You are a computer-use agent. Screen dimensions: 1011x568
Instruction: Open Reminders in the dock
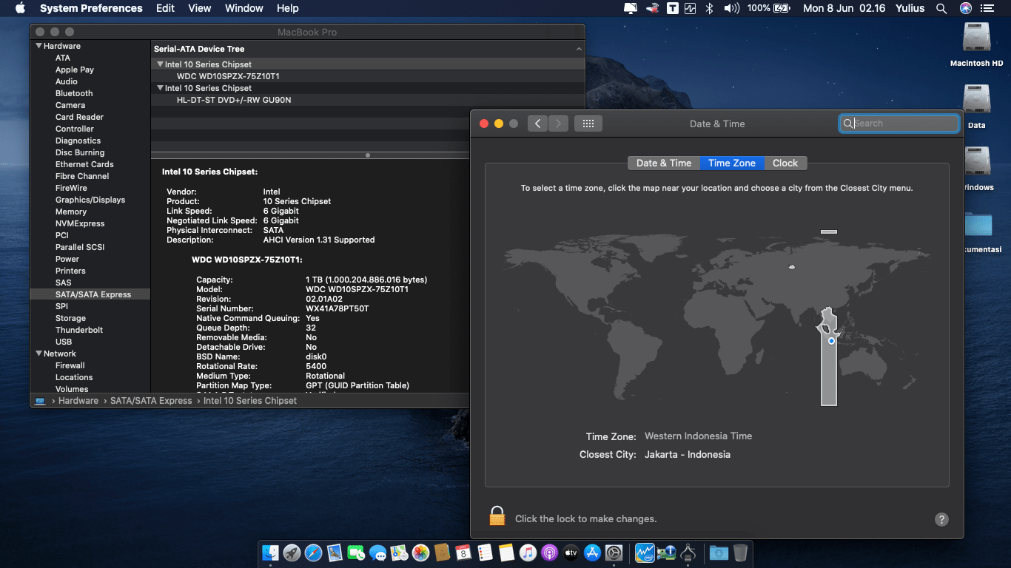pos(485,552)
